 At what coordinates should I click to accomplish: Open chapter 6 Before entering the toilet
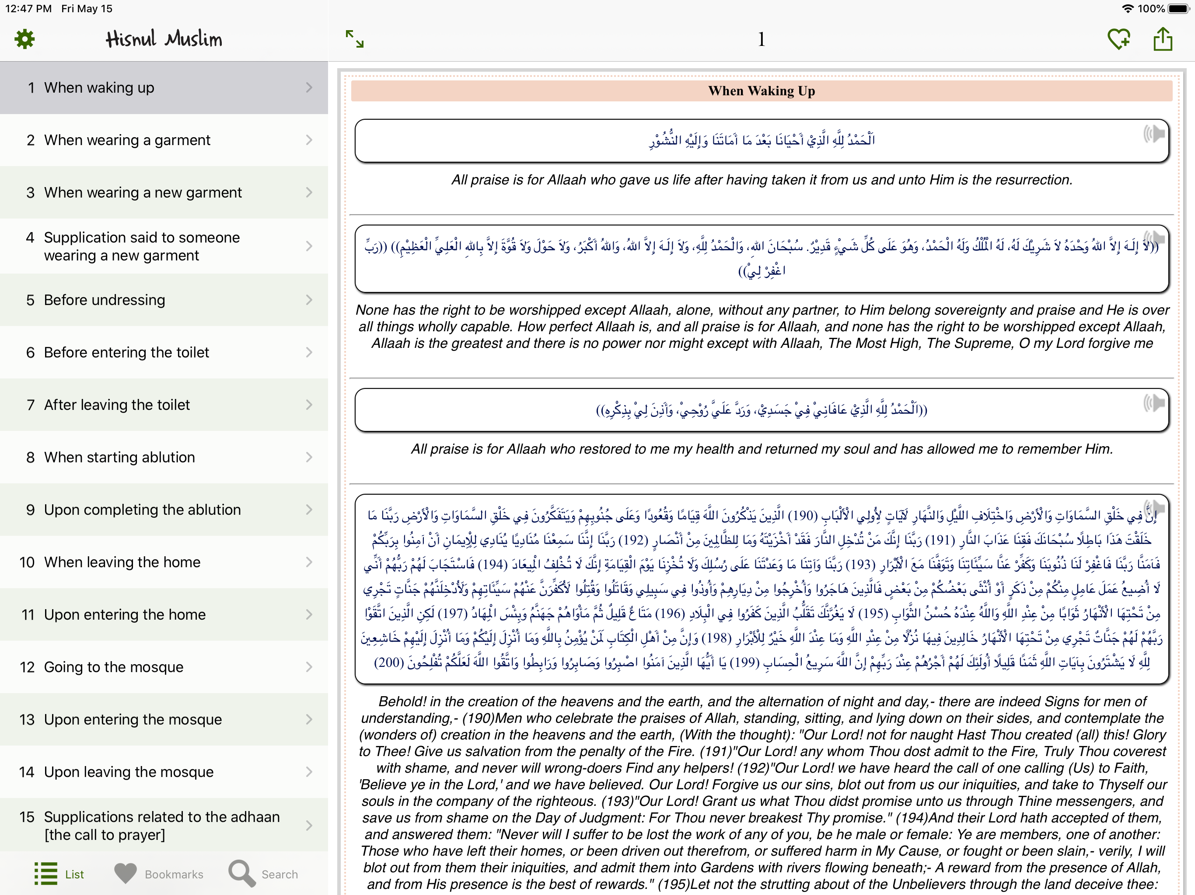[x=164, y=353]
